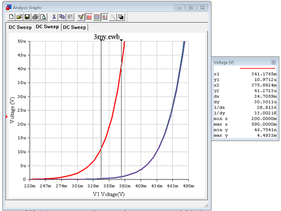Click the V1 Voltage(V) axis label
Screen dimensions: 281x211
(109, 194)
